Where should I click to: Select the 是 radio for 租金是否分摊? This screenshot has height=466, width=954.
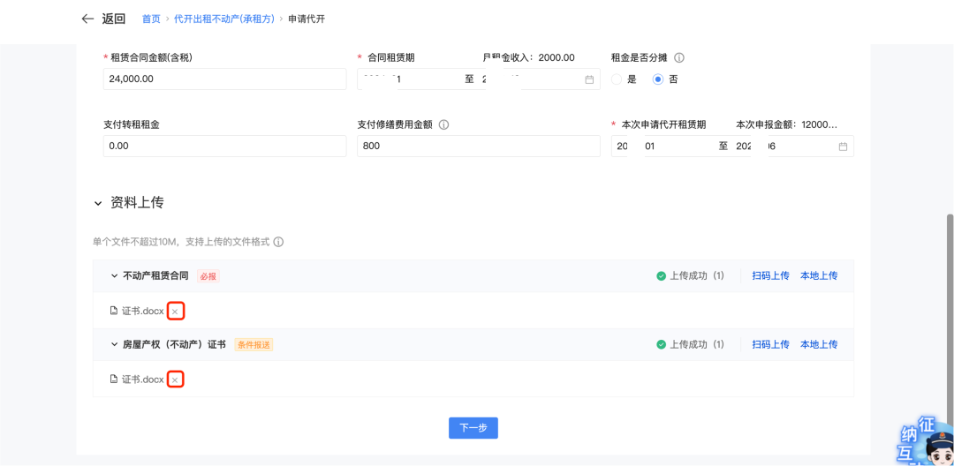[617, 79]
